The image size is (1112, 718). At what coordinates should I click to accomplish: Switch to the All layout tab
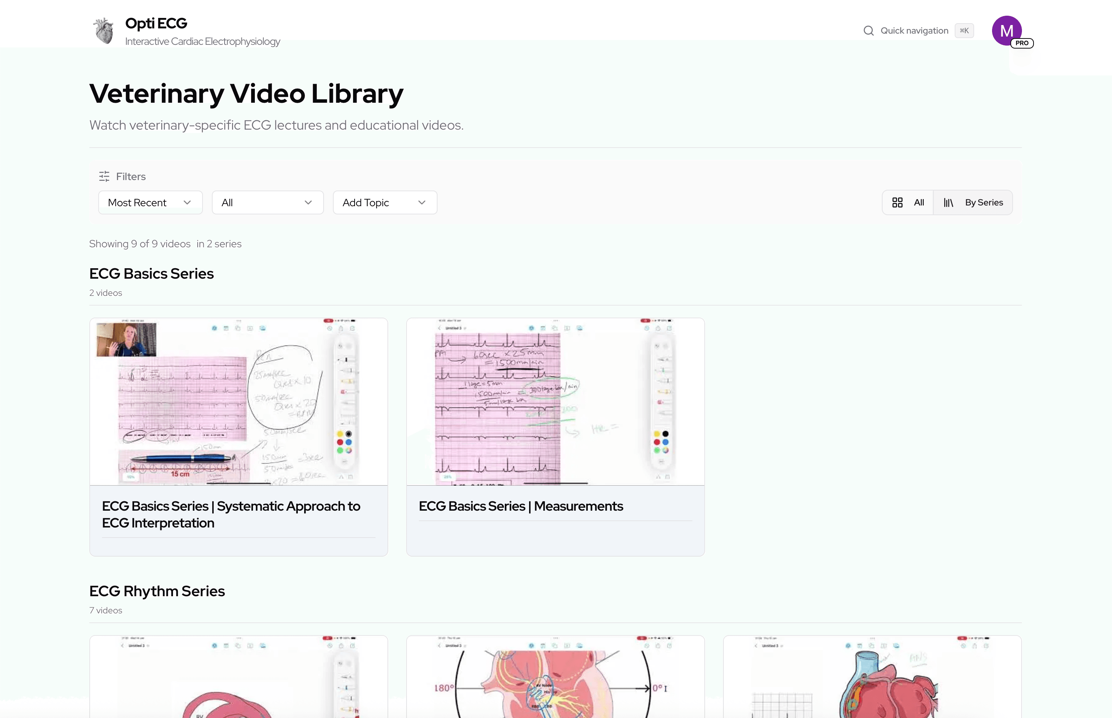[919, 202]
